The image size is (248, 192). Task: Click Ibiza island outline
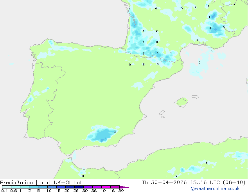(x=162, y=113)
